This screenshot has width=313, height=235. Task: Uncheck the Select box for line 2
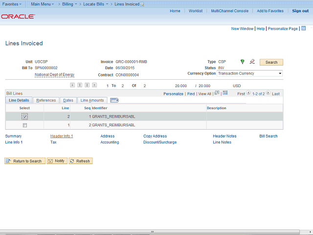coord(25,117)
